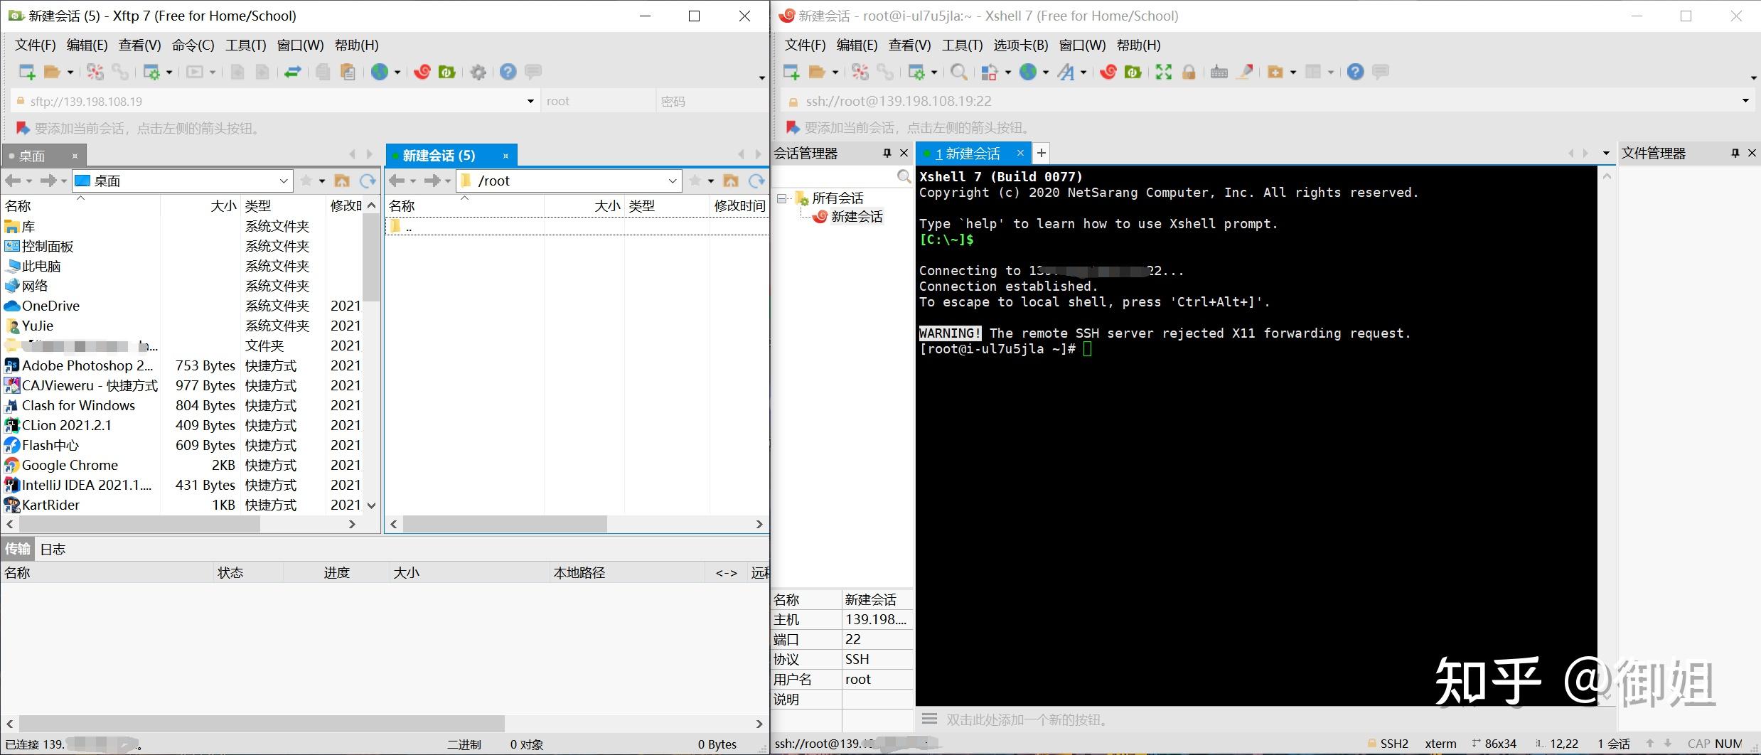Viewport: 1761px width, 755px height.
Task: Open the 命令(C) menu in Xftp
Action: click(193, 45)
